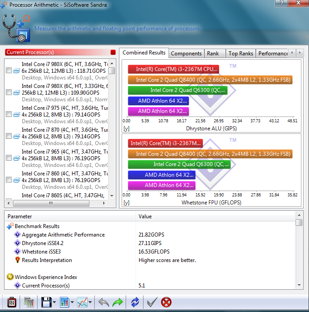The height and width of the screenshot is (312, 309).
Task: Open the Performance tab
Action: coord(272,54)
